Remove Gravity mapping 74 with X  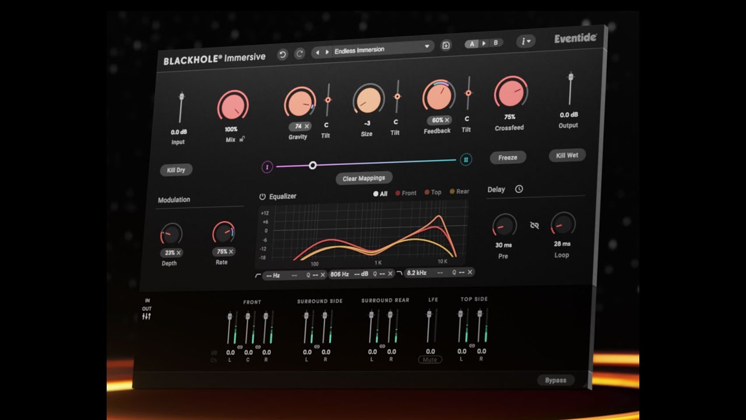click(307, 126)
